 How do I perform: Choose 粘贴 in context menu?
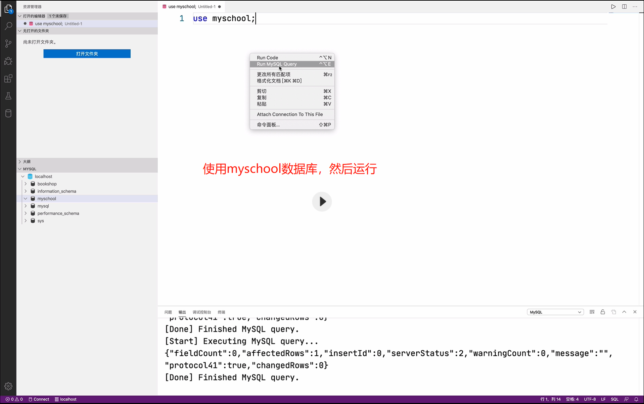pos(292,104)
